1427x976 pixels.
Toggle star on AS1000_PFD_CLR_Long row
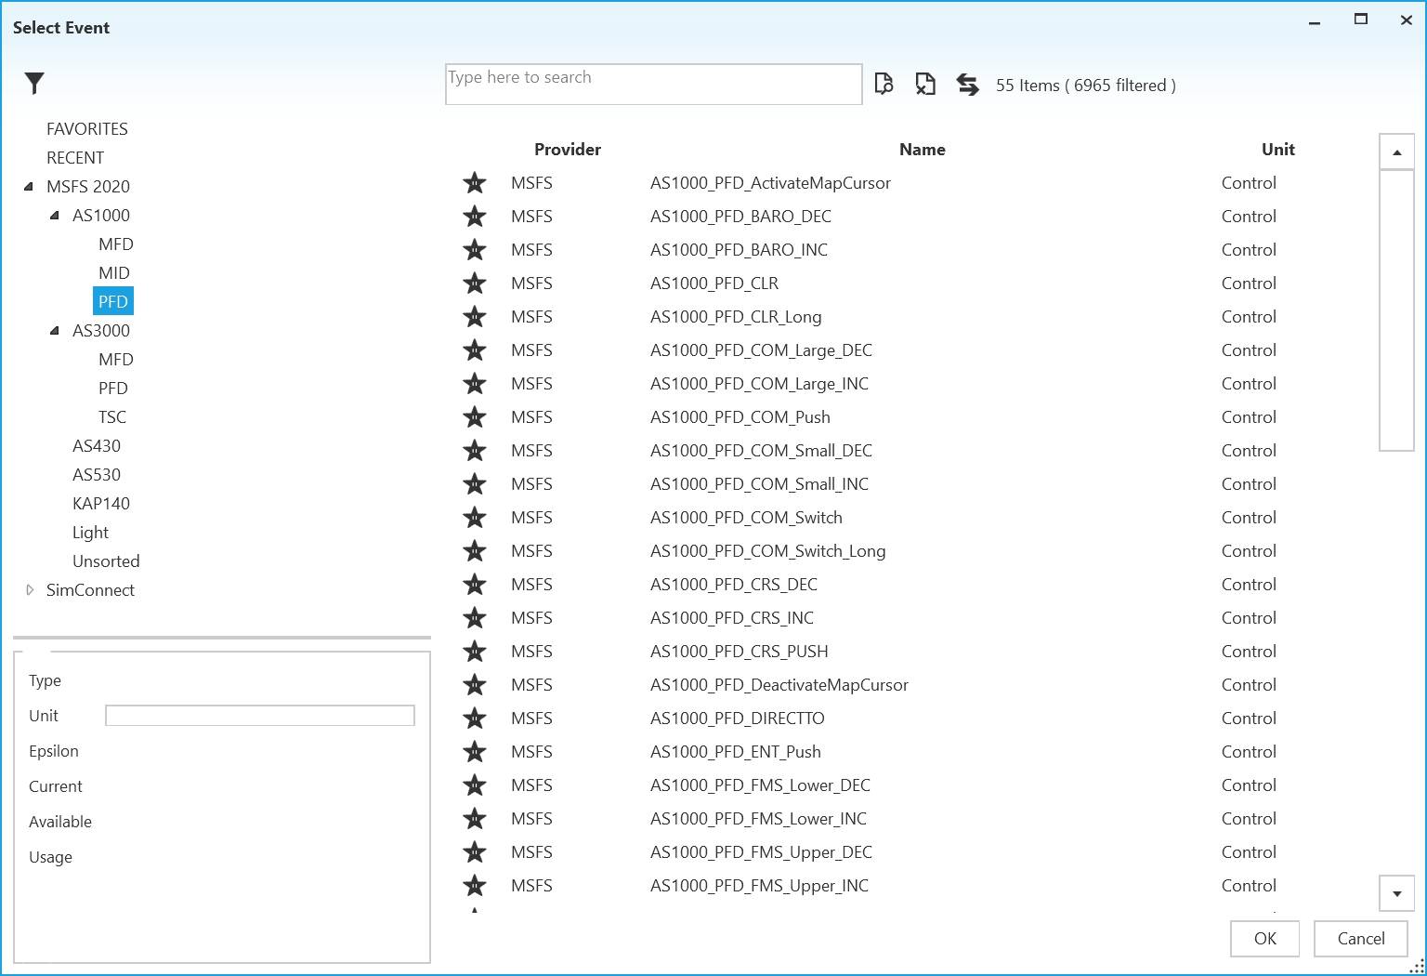pyautogui.click(x=475, y=317)
